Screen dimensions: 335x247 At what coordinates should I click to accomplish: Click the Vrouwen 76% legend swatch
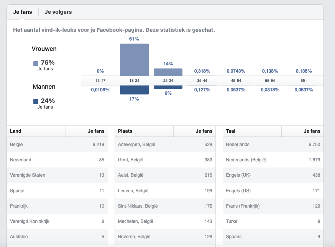(36, 63)
